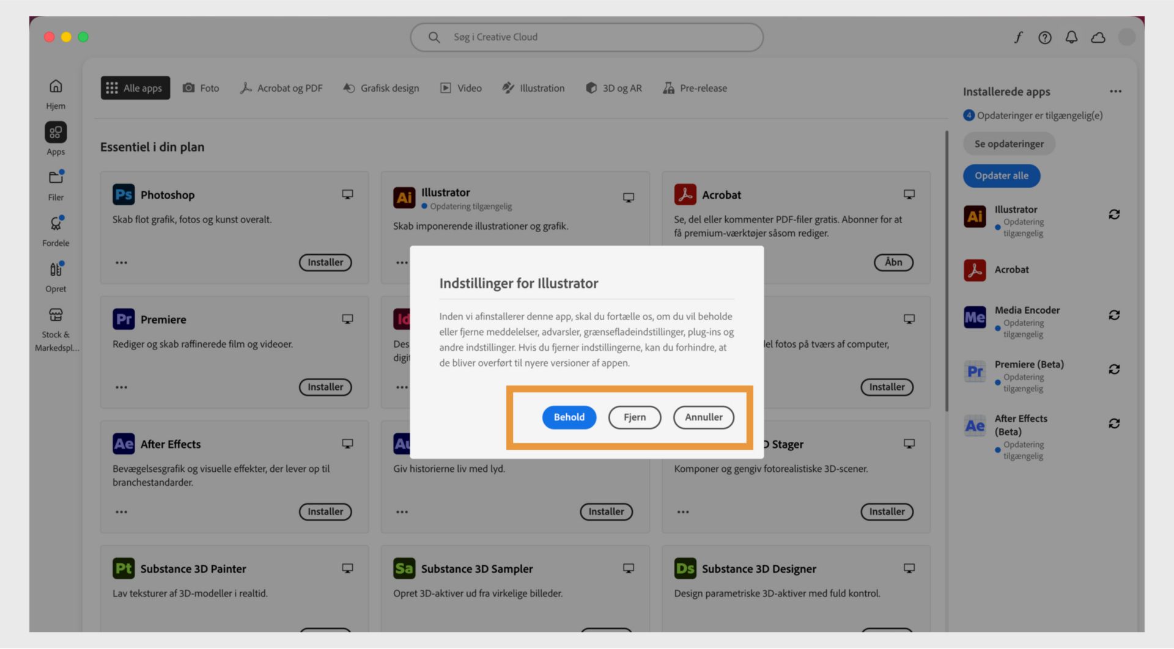Click Opdateringer er tilgængelig(e) notice
1174x649 pixels.
[1033, 116]
